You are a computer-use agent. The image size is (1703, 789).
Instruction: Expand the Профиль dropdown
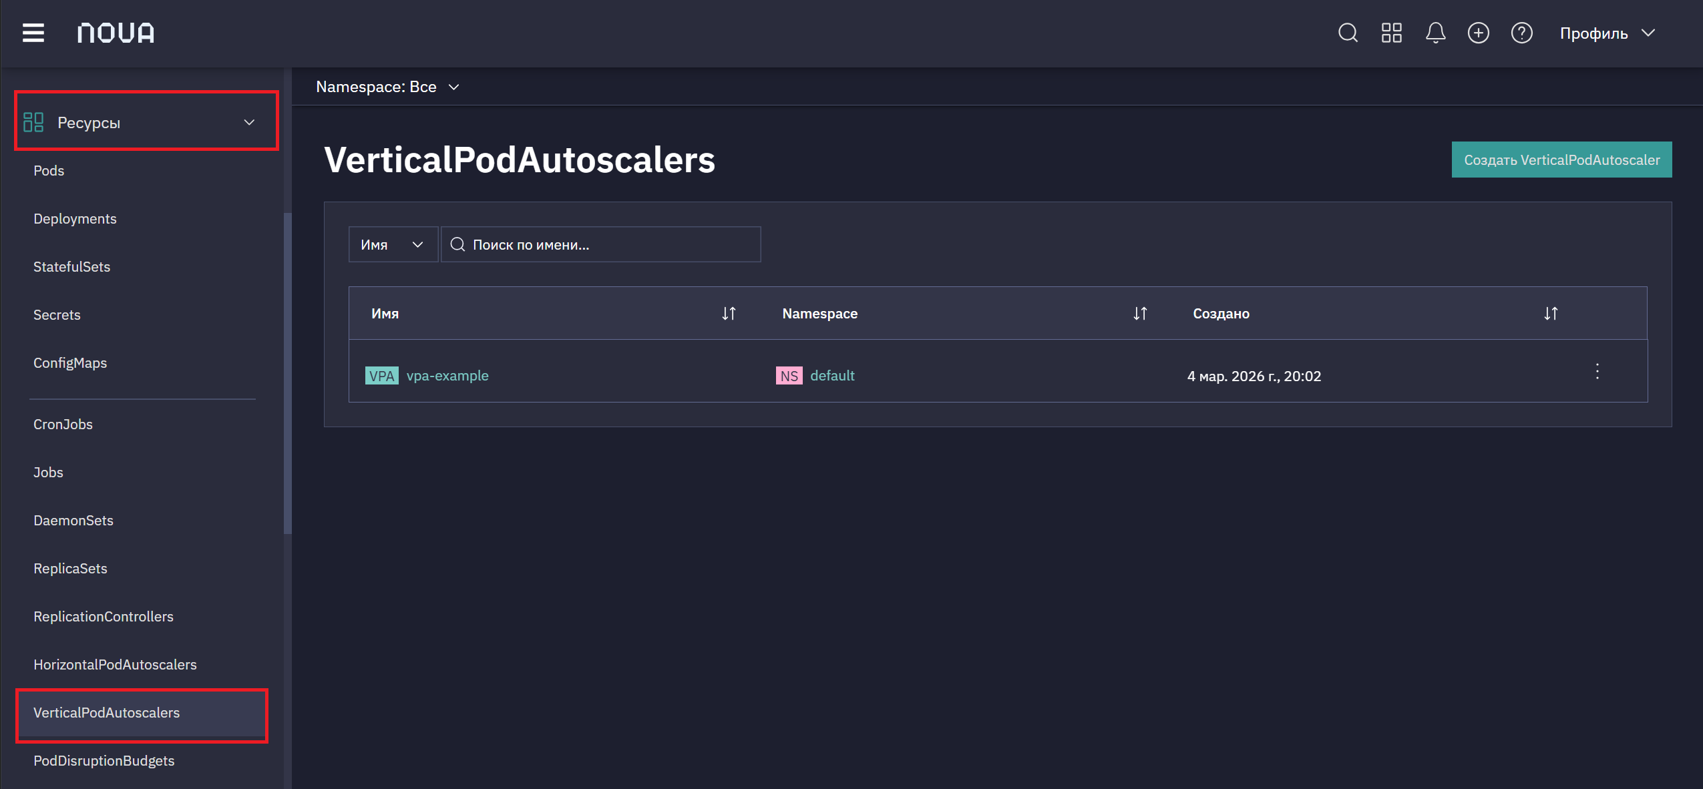[1607, 33]
